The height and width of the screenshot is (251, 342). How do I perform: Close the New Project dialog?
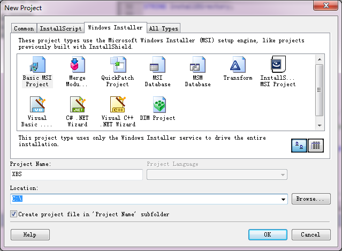pyautogui.click(x=325, y=5)
